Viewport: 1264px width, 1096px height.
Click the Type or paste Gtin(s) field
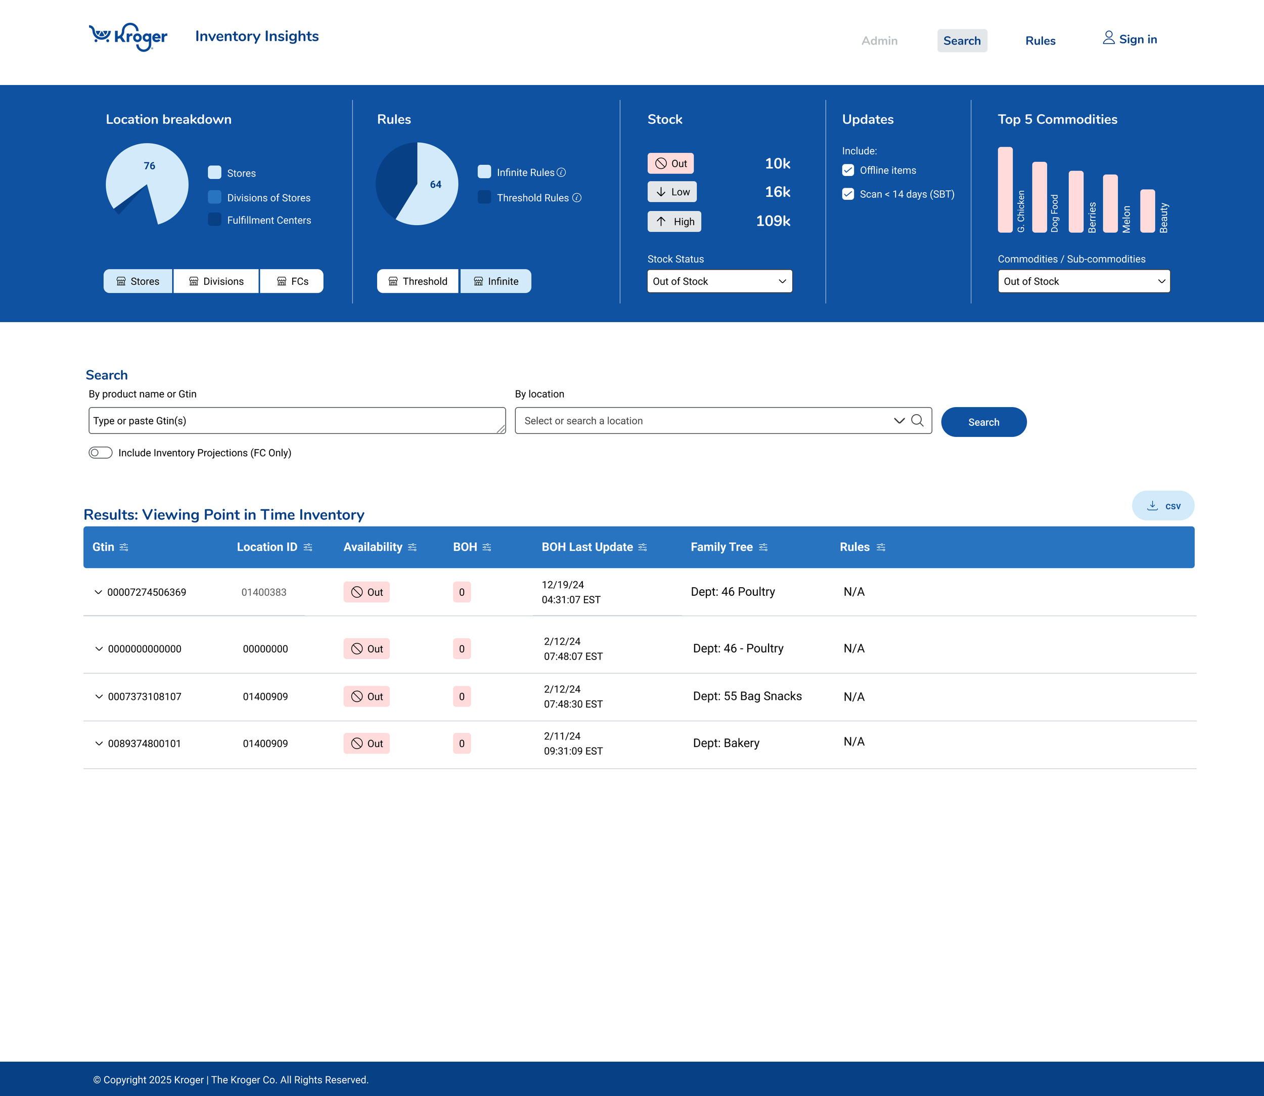tap(297, 421)
